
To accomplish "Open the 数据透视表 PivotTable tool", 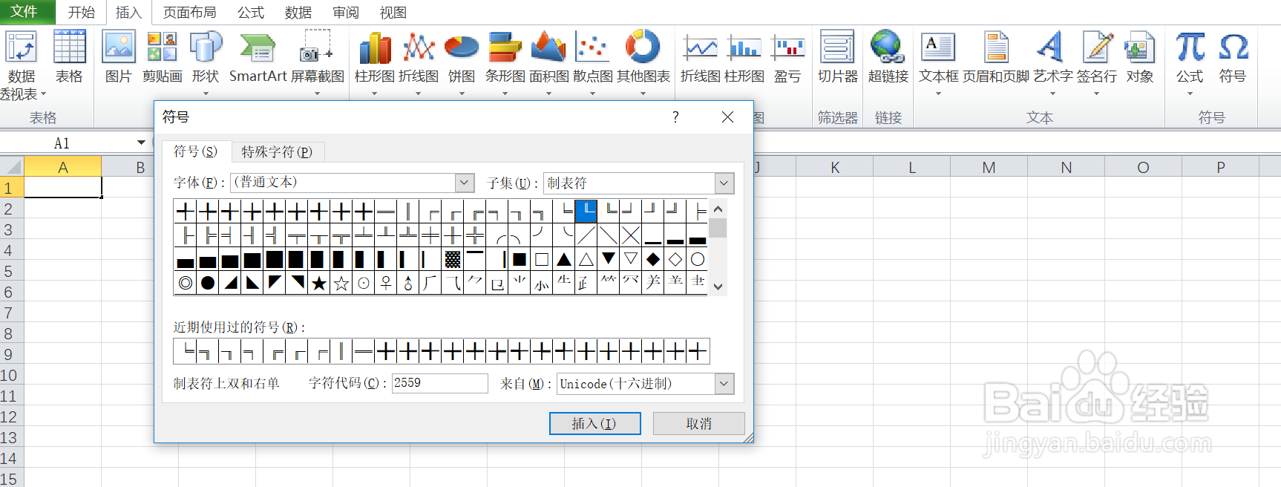I will (22, 65).
